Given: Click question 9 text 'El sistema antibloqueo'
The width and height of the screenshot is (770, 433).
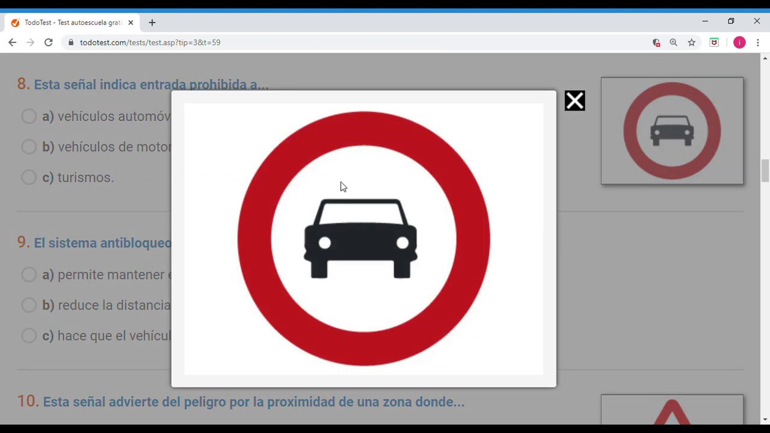Looking at the screenshot, I should coord(103,243).
